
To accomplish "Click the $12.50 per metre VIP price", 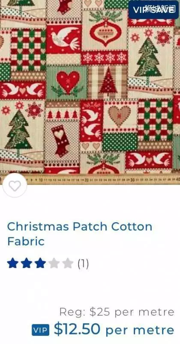I will pos(114,330).
